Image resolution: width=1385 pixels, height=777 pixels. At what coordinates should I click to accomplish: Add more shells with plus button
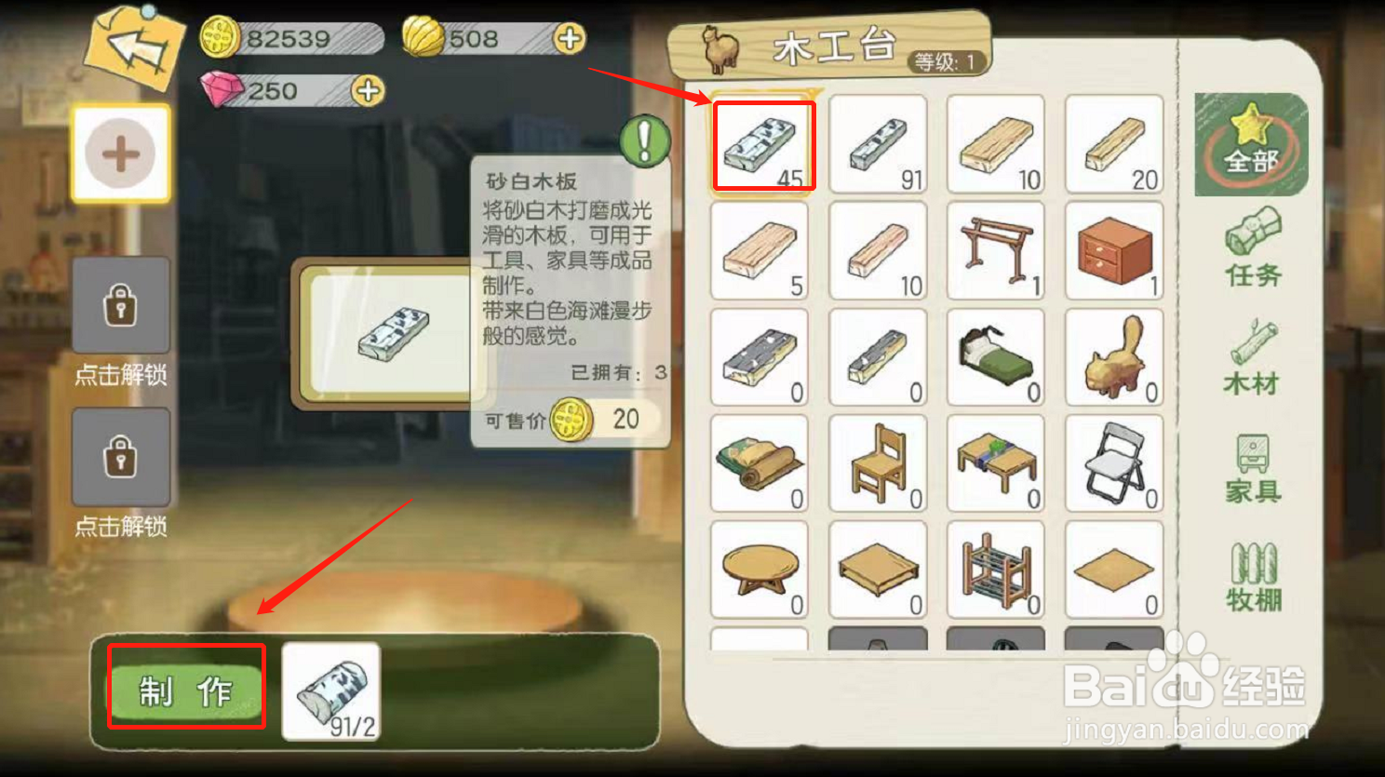(569, 38)
